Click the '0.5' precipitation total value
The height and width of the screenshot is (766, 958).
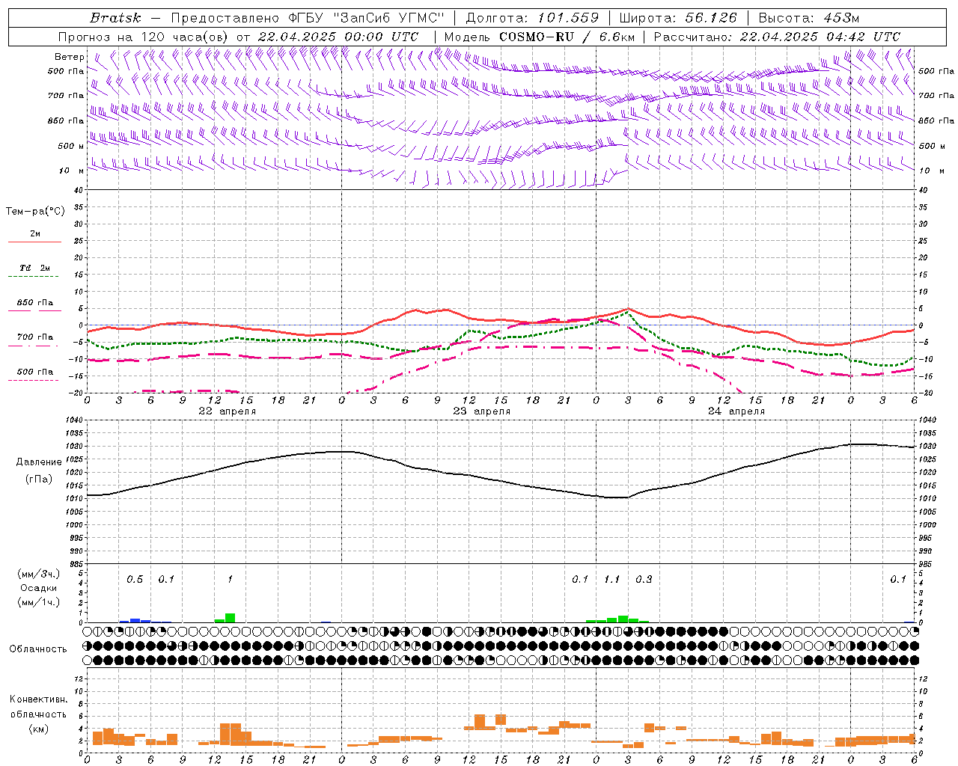click(x=135, y=580)
